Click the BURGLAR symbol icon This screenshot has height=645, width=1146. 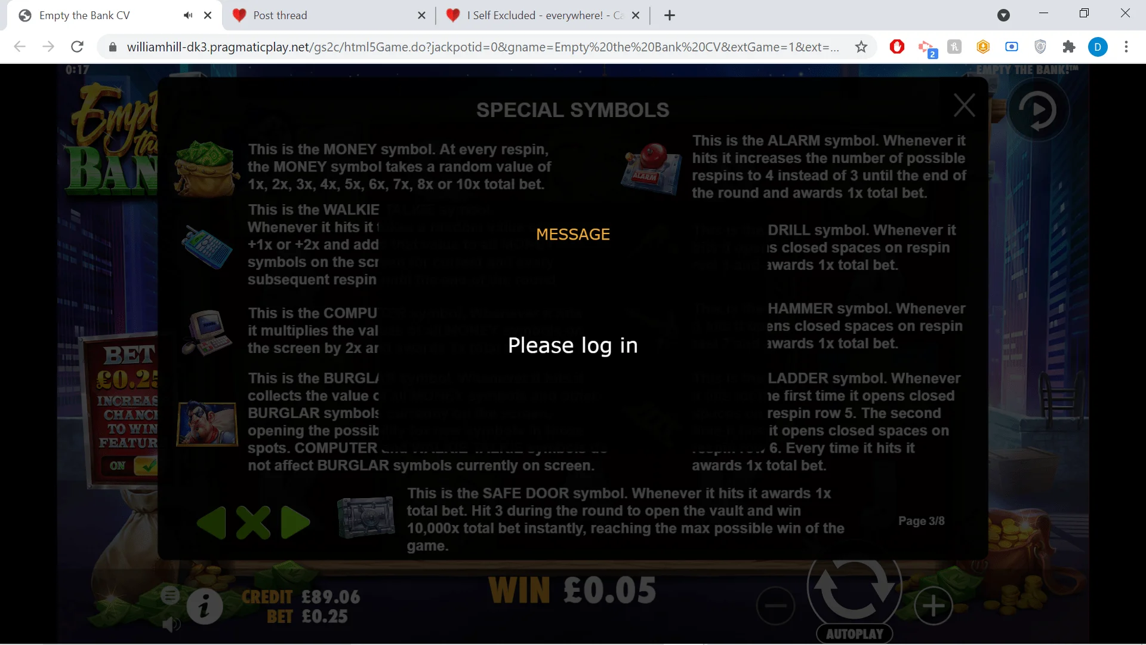click(207, 424)
